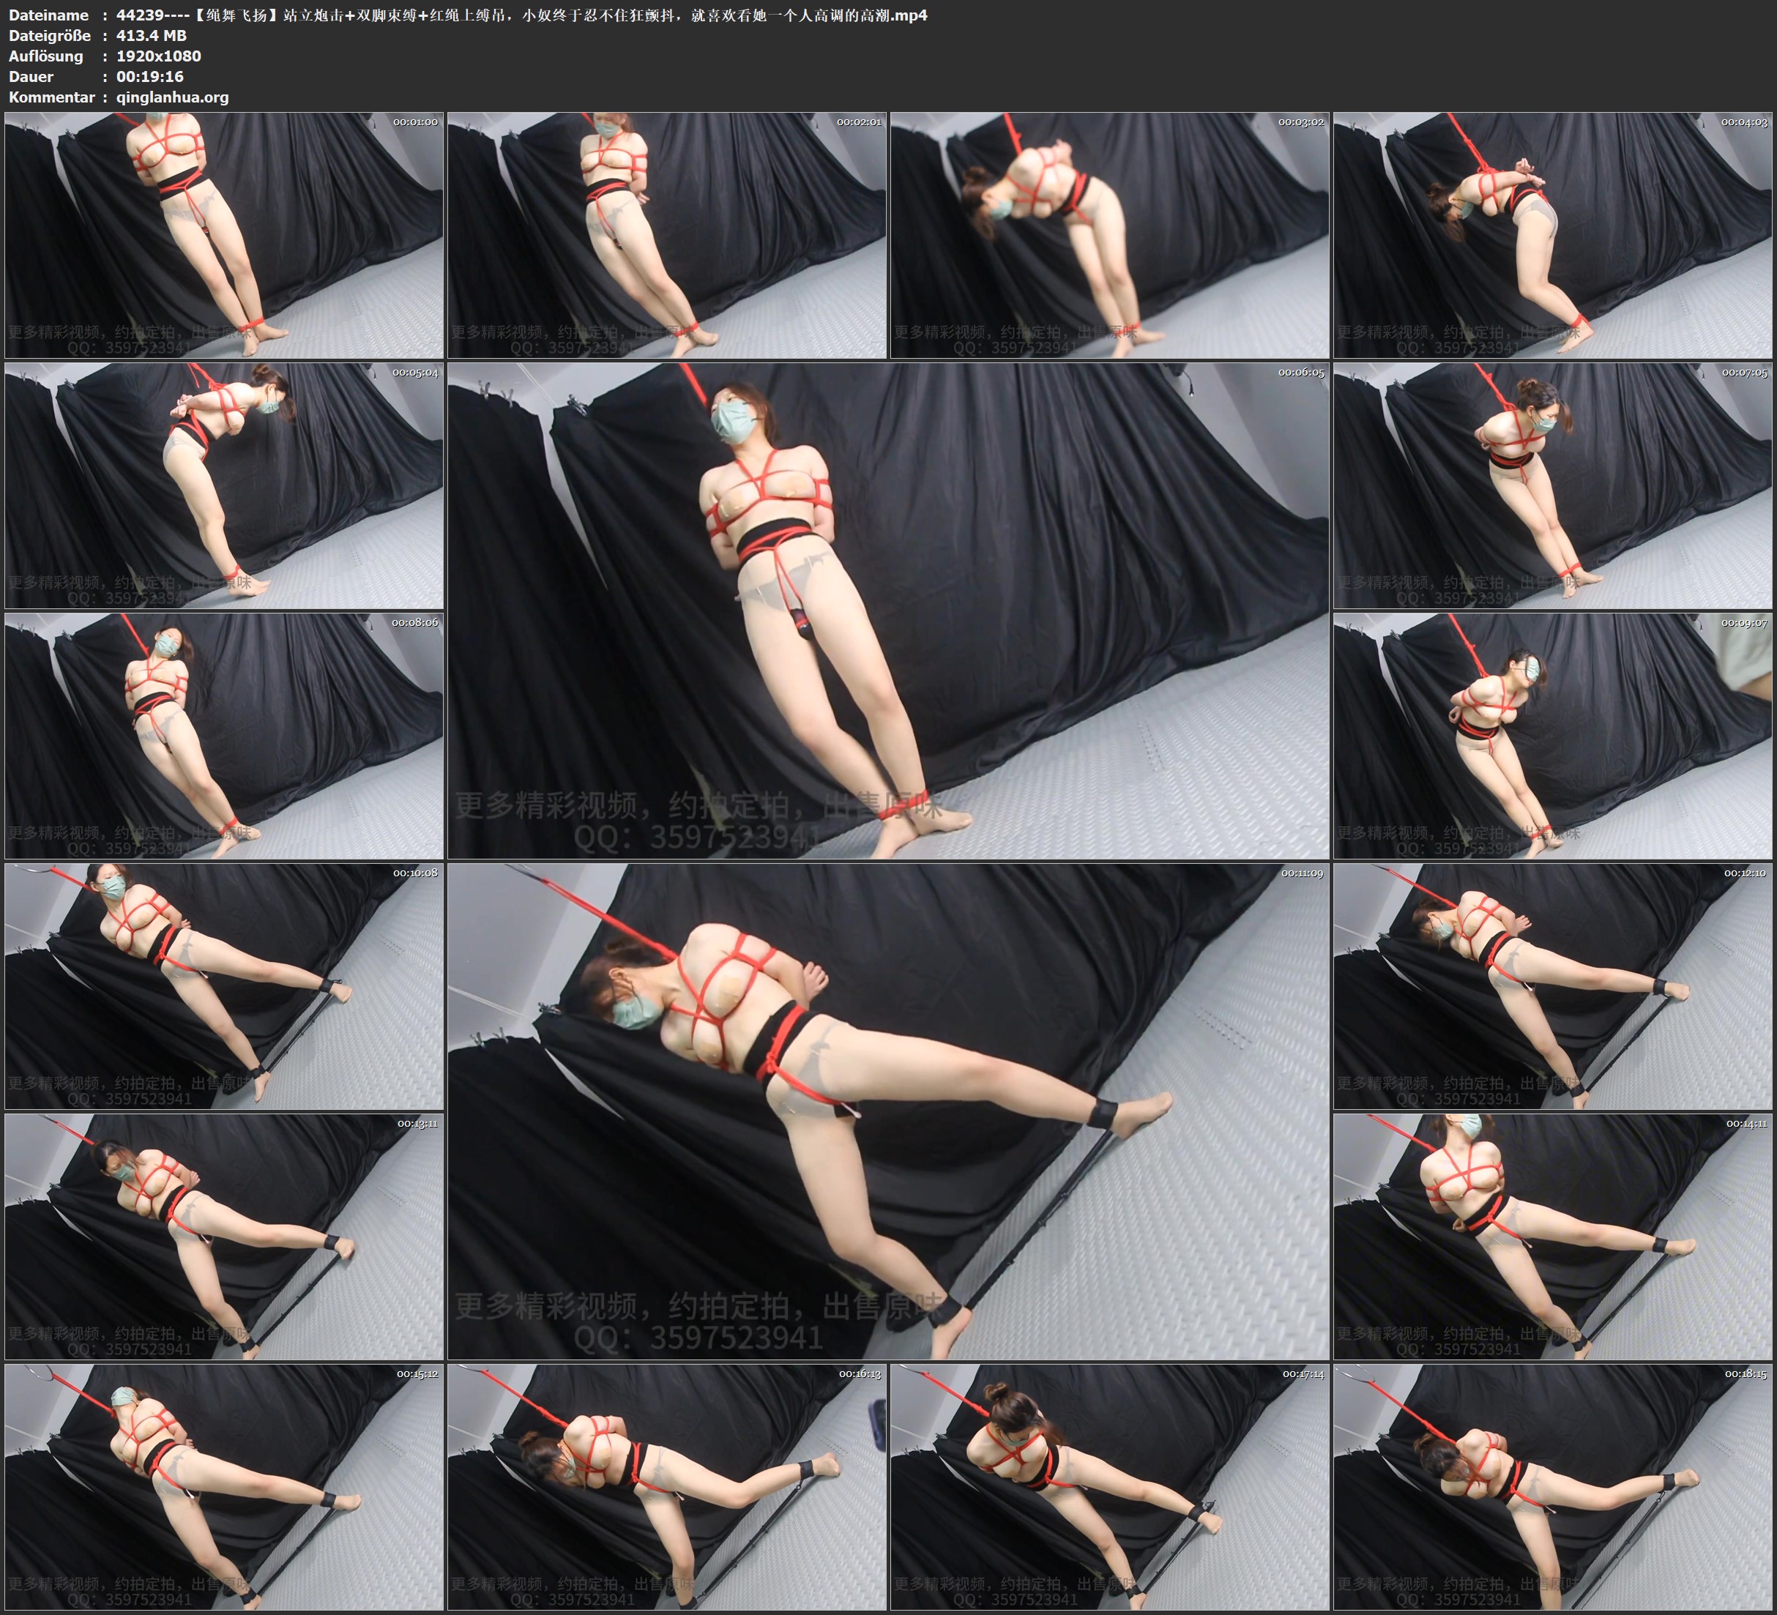Viewport: 1777px width, 1615px height.
Task: Open the large frame timestamped 00:06:05
Action: [887, 610]
